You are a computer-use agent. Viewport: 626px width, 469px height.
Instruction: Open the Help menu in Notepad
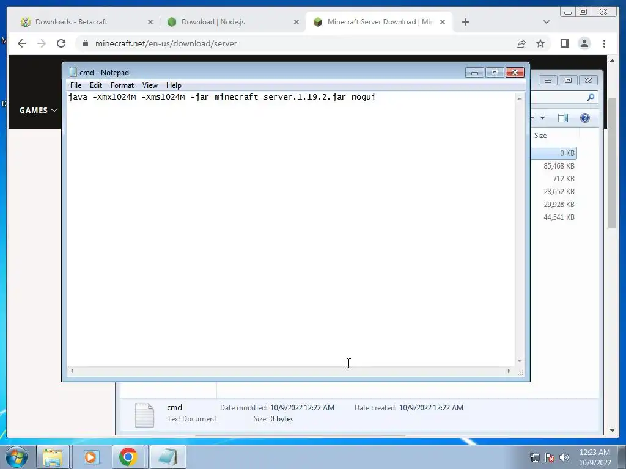click(x=174, y=85)
